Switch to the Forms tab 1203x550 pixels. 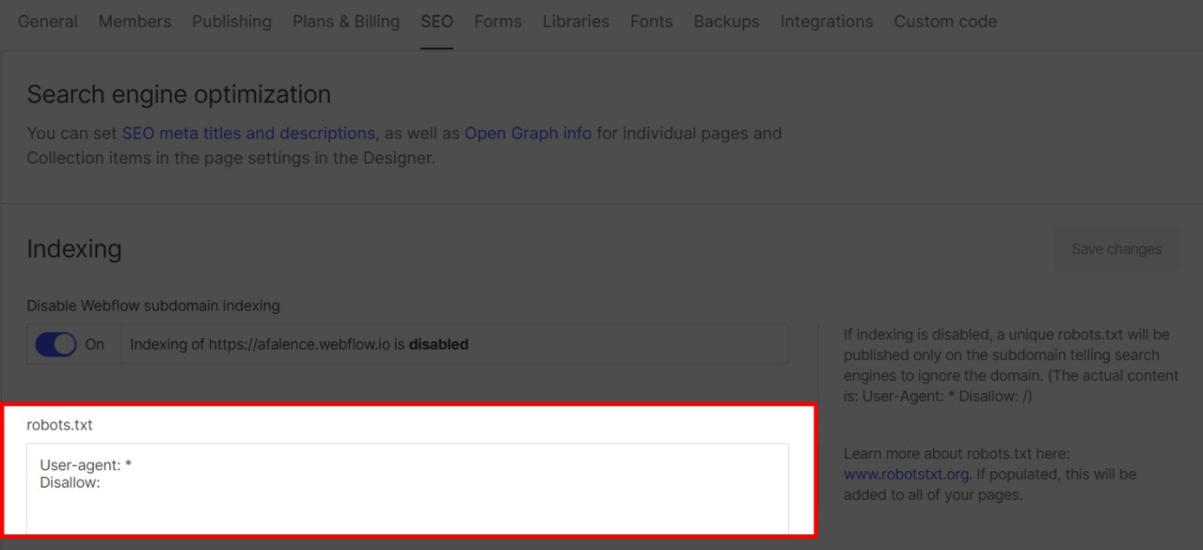[x=497, y=21]
